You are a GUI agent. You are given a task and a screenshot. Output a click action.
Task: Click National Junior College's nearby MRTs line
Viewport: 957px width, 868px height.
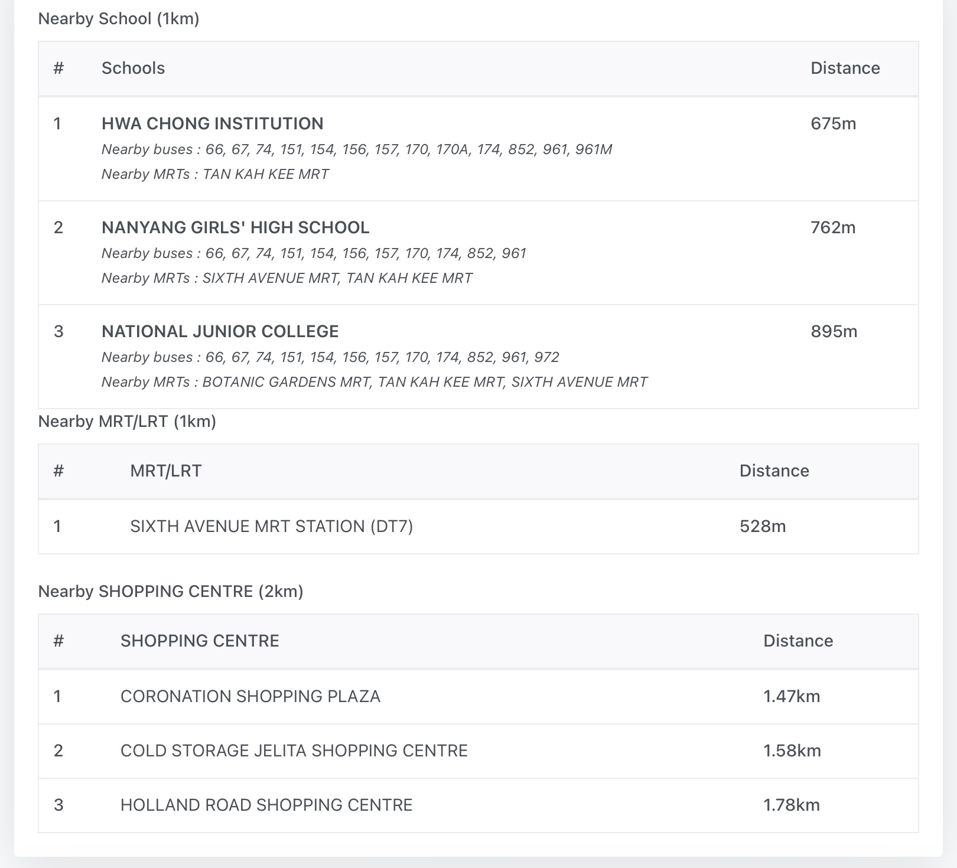[x=374, y=382]
